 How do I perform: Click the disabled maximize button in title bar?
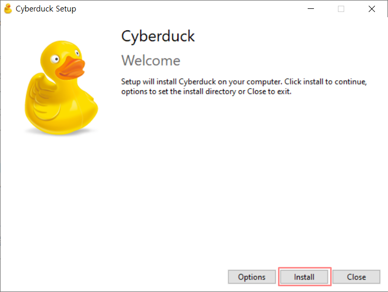pyautogui.click(x=341, y=9)
